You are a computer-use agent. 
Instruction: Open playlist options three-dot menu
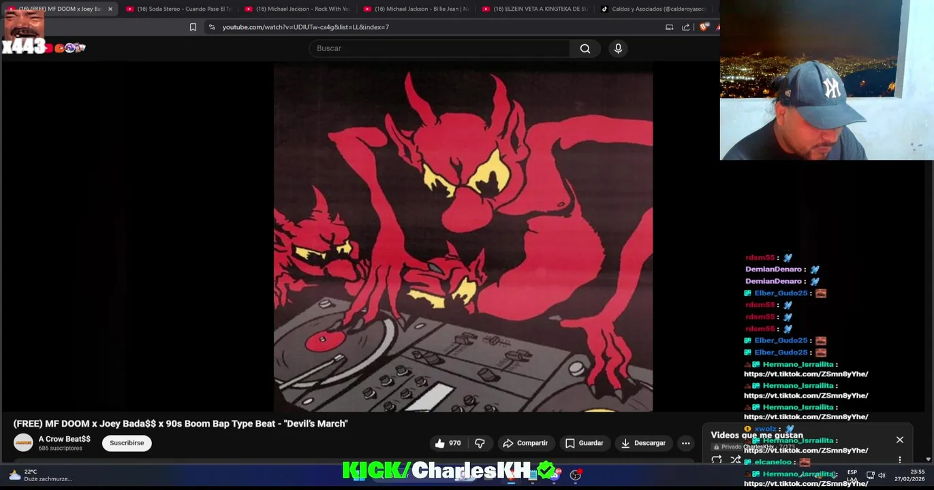pos(899,459)
